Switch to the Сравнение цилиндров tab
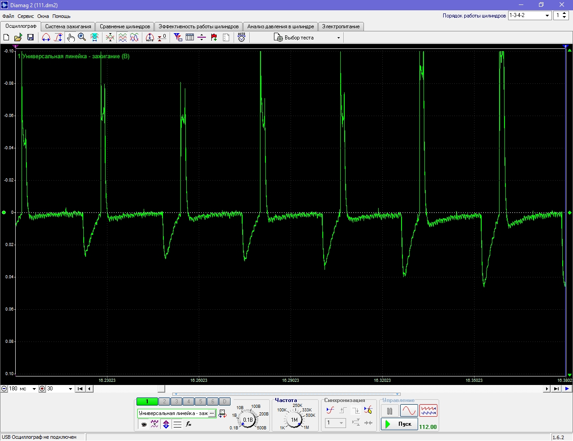 [x=125, y=26]
